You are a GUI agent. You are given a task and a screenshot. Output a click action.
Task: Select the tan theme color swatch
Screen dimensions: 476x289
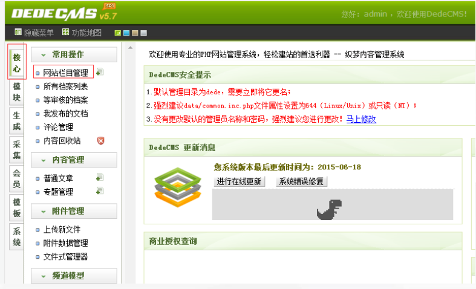pyautogui.click(x=135, y=33)
